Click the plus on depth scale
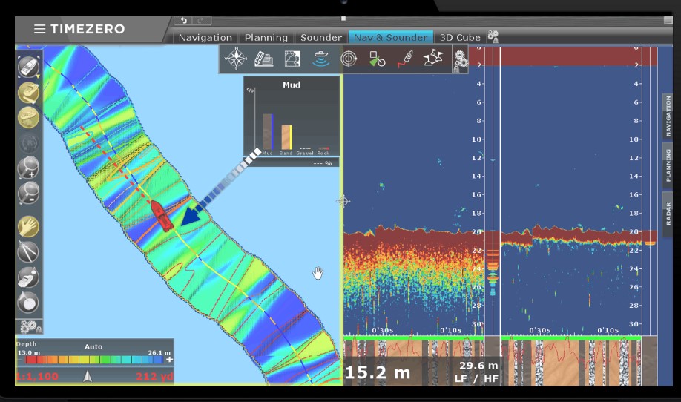This screenshot has width=681, height=402. 169,360
